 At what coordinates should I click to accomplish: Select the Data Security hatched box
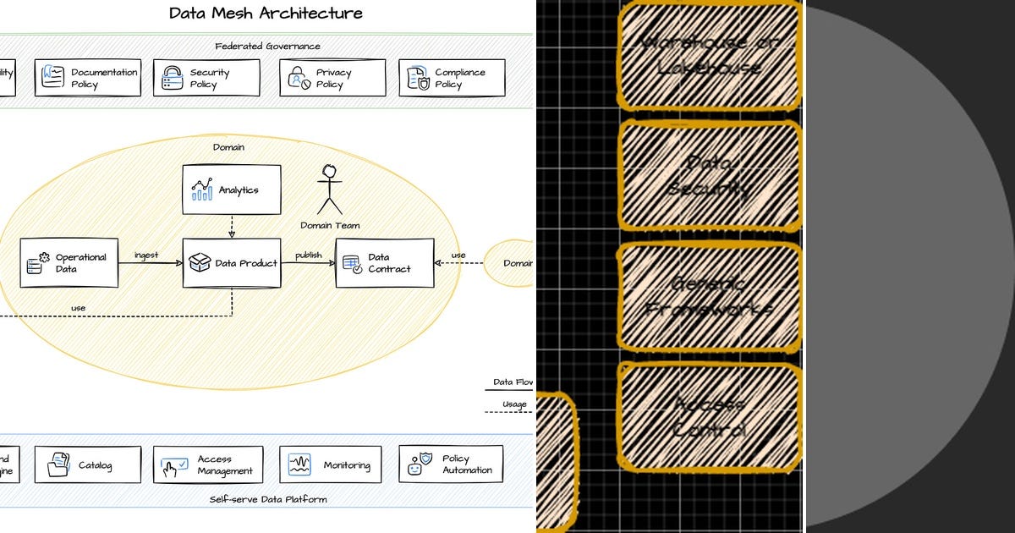click(710, 175)
